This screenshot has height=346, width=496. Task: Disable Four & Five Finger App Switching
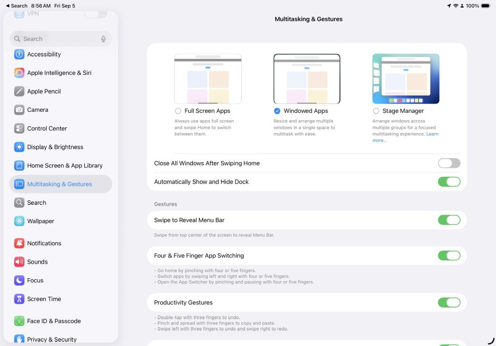pyautogui.click(x=449, y=256)
